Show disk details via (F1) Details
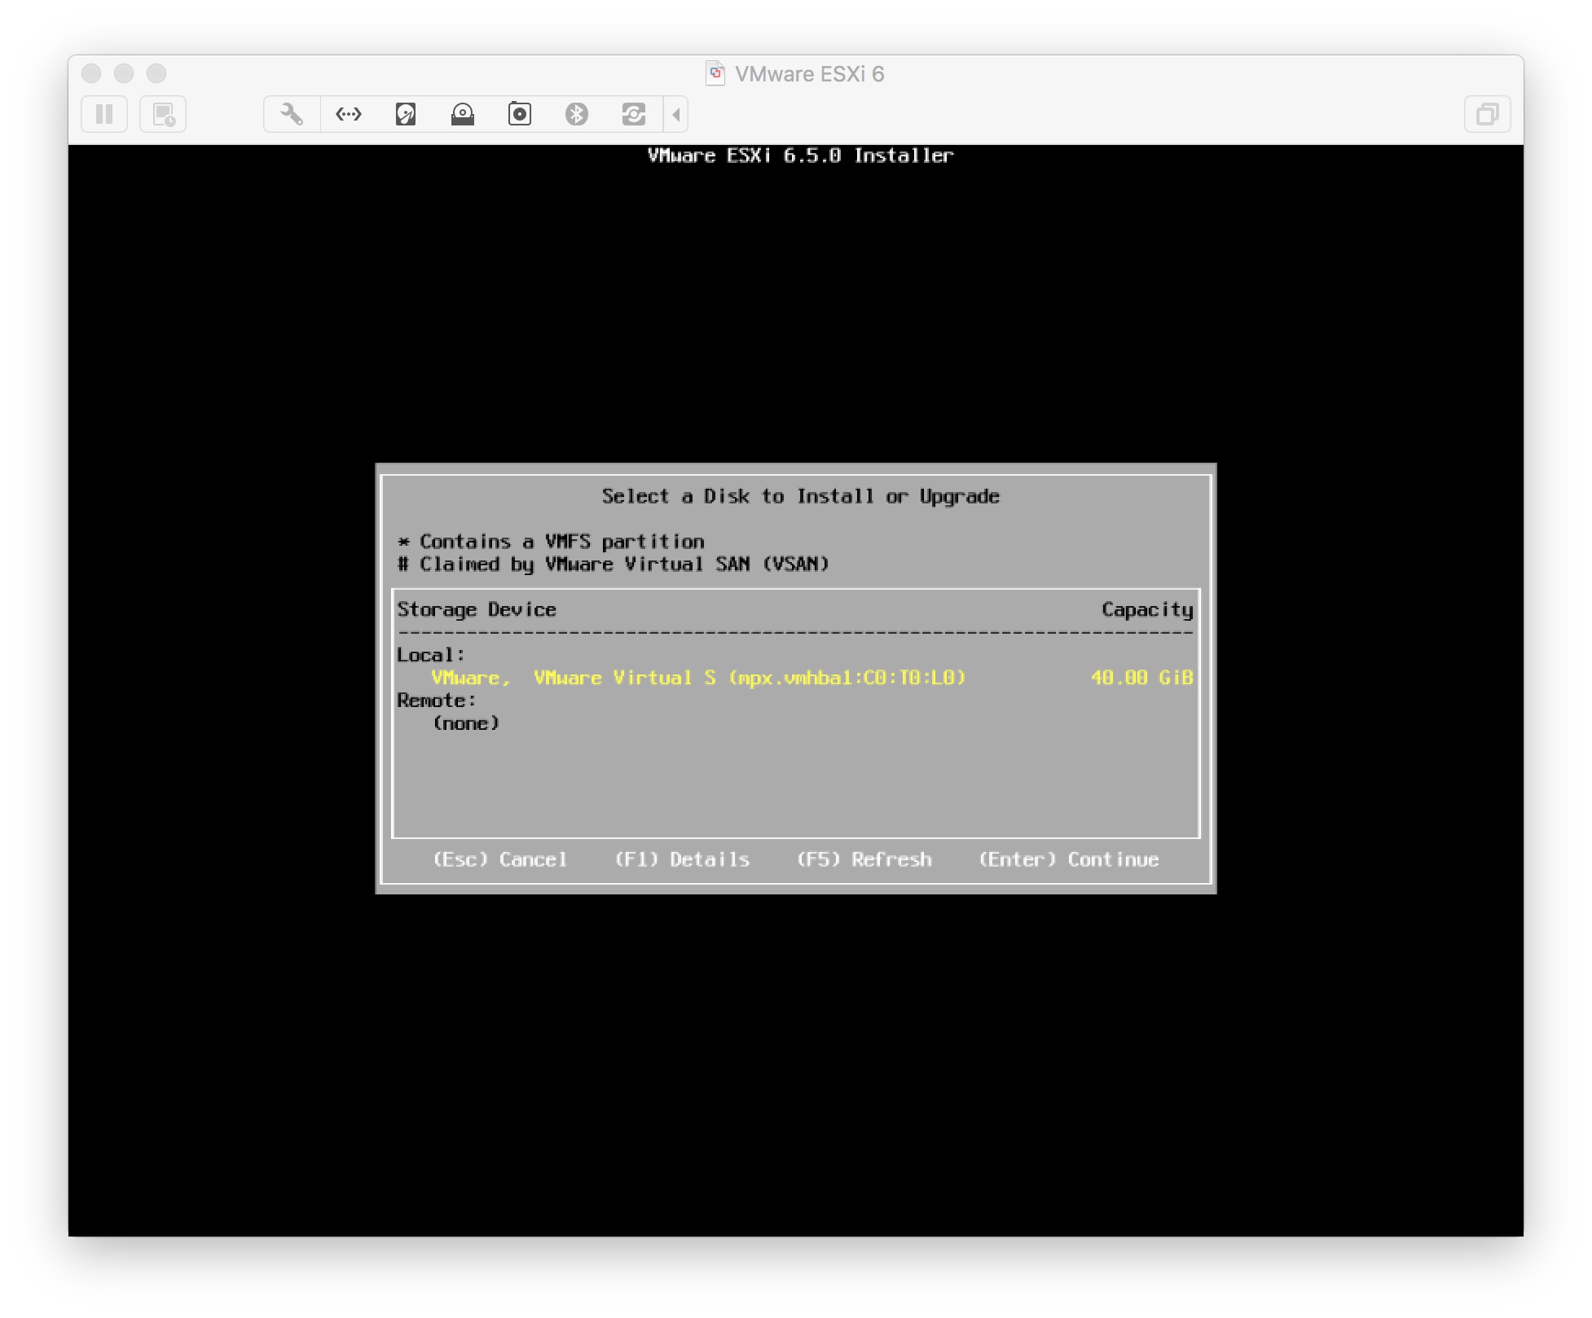The image size is (1592, 1318). [684, 859]
